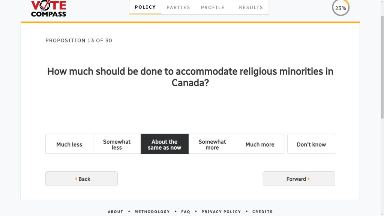384x216 pixels.
Task: Visit the FAQ footer link
Action: [186, 211]
